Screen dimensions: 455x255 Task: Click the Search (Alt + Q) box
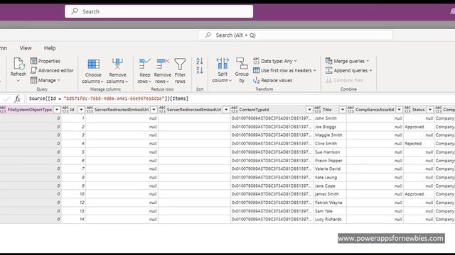pyautogui.click(x=296, y=35)
